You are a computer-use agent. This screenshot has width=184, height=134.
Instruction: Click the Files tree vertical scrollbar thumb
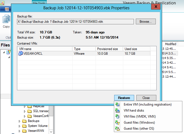(x=51, y=111)
